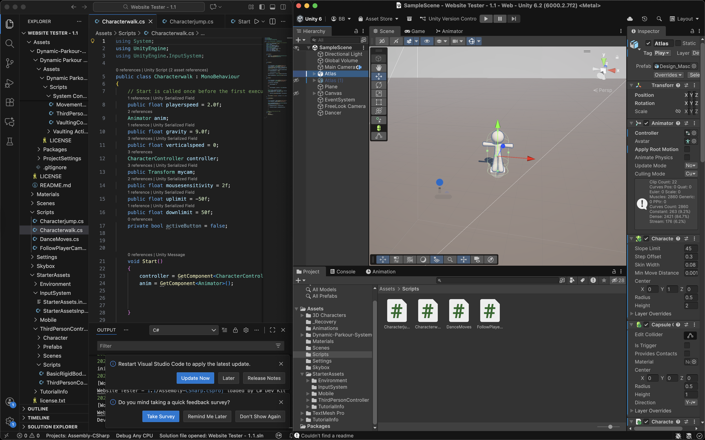Click Don't Show Again button
705x440 pixels.
[260, 416]
